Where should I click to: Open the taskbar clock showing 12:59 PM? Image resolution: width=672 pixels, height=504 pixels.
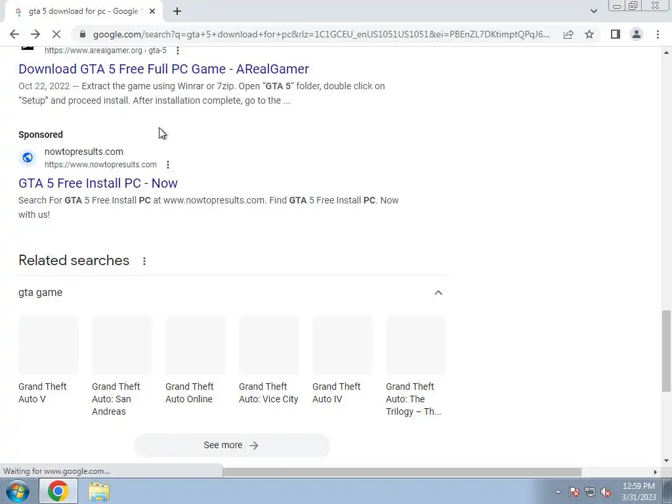pyautogui.click(x=639, y=492)
